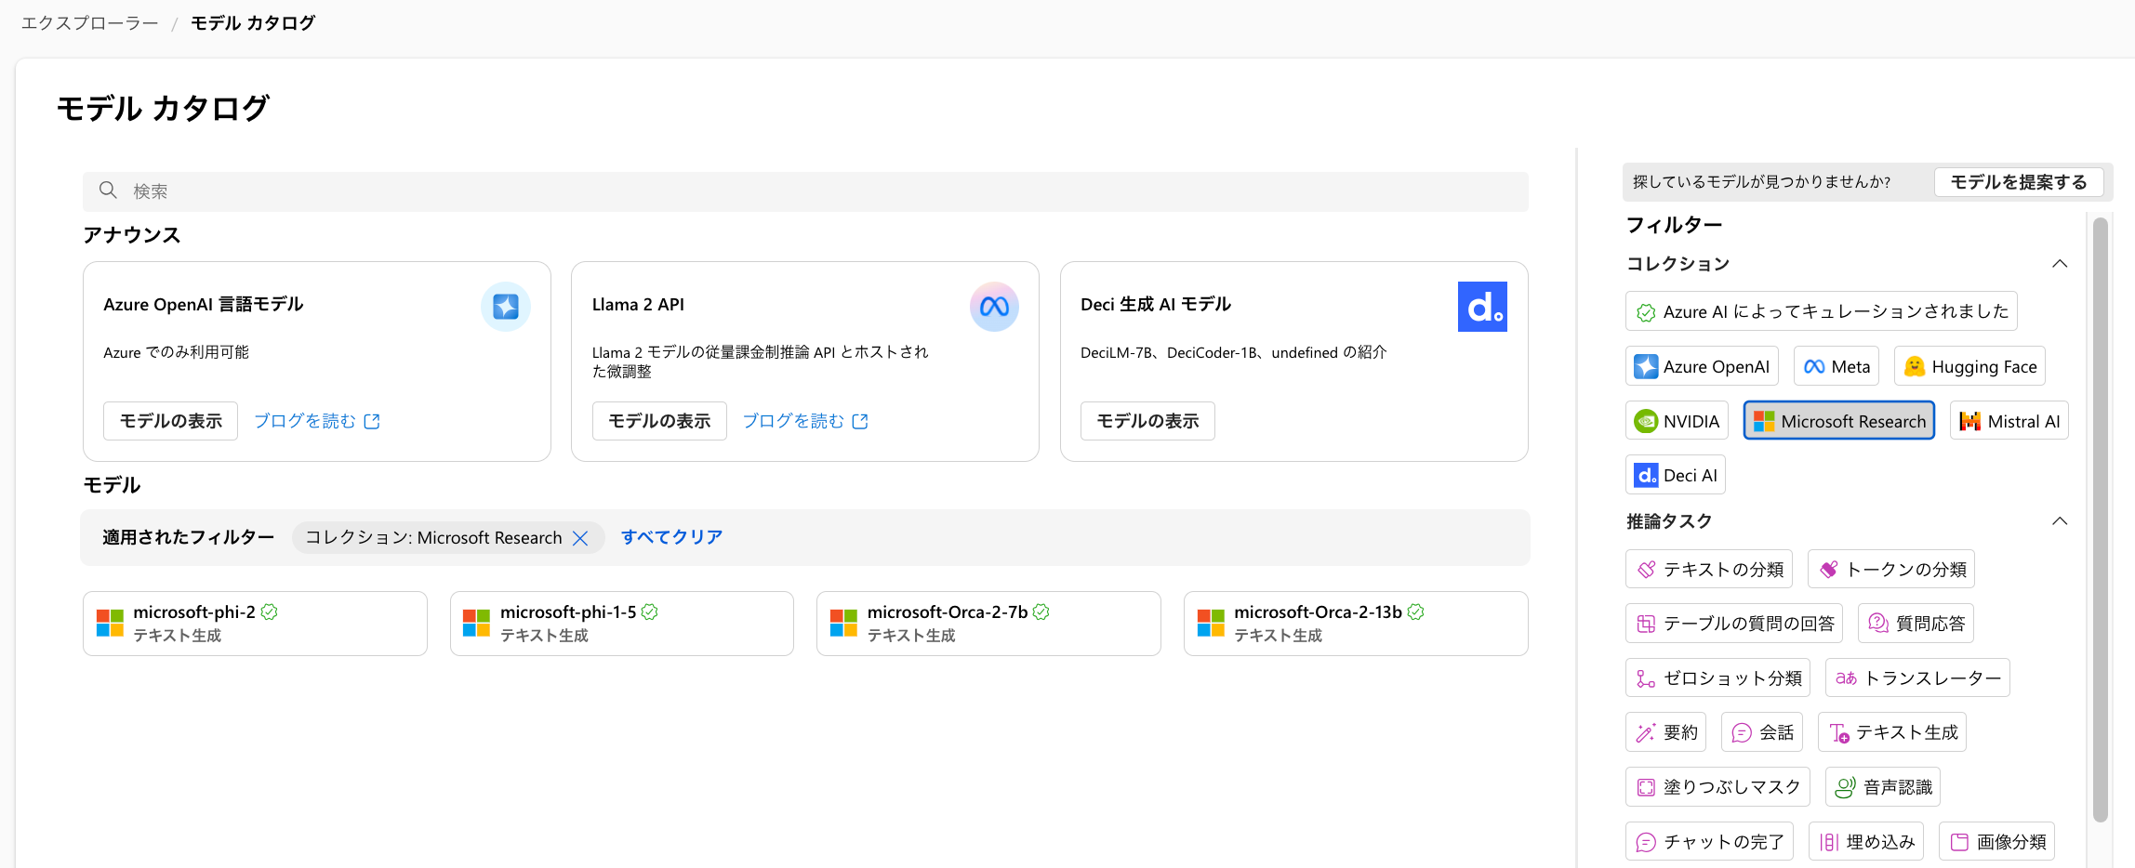Image resolution: width=2135 pixels, height=868 pixels.
Task: Filter by 要約 task
Action: pos(1665,732)
